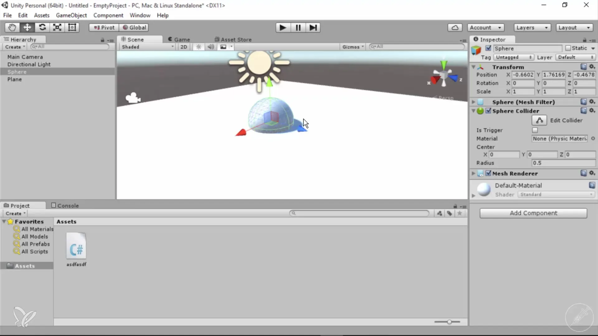
Task: Click the scene orientation gizmo green Y axis
Action: pyautogui.click(x=444, y=64)
